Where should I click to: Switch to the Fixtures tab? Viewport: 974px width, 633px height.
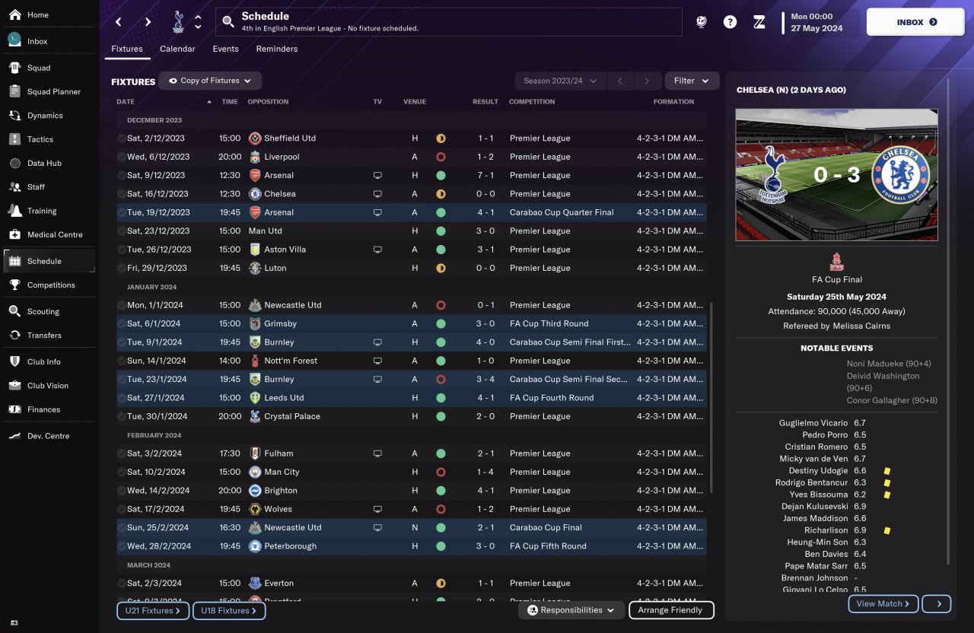[x=127, y=49]
